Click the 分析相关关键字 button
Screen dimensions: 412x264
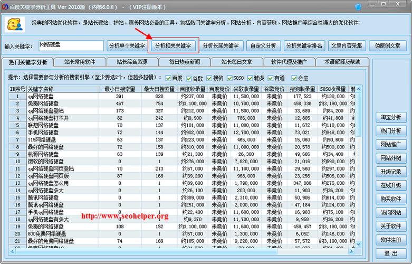(173, 46)
